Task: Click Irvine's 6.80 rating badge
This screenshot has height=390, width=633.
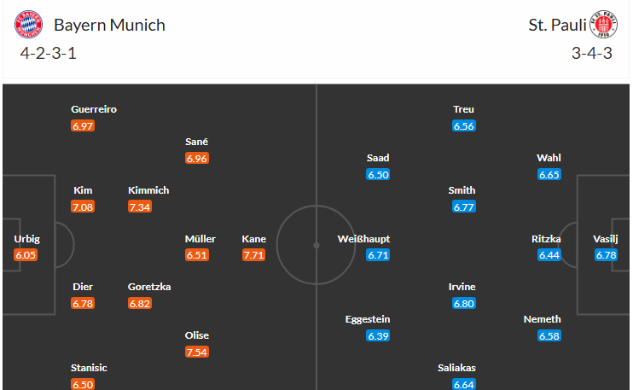Action: click(463, 304)
